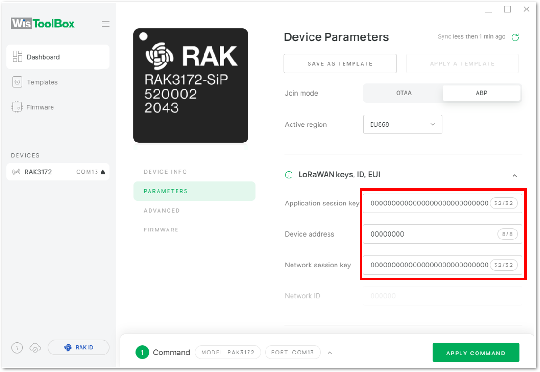Close the WisToolBox window
Image resolution: width=540 pixels, height=372 pixels.
pos(527,9)
